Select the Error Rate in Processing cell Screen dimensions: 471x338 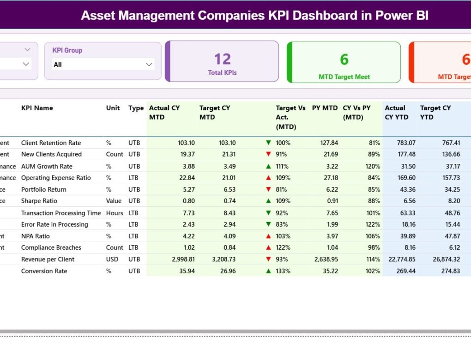(54, 224)
